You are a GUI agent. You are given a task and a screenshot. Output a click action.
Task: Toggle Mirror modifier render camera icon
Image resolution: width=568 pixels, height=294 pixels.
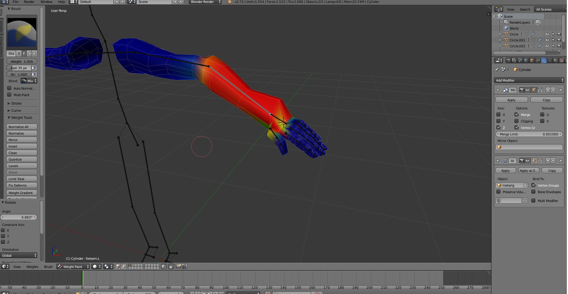coord(522,90)
